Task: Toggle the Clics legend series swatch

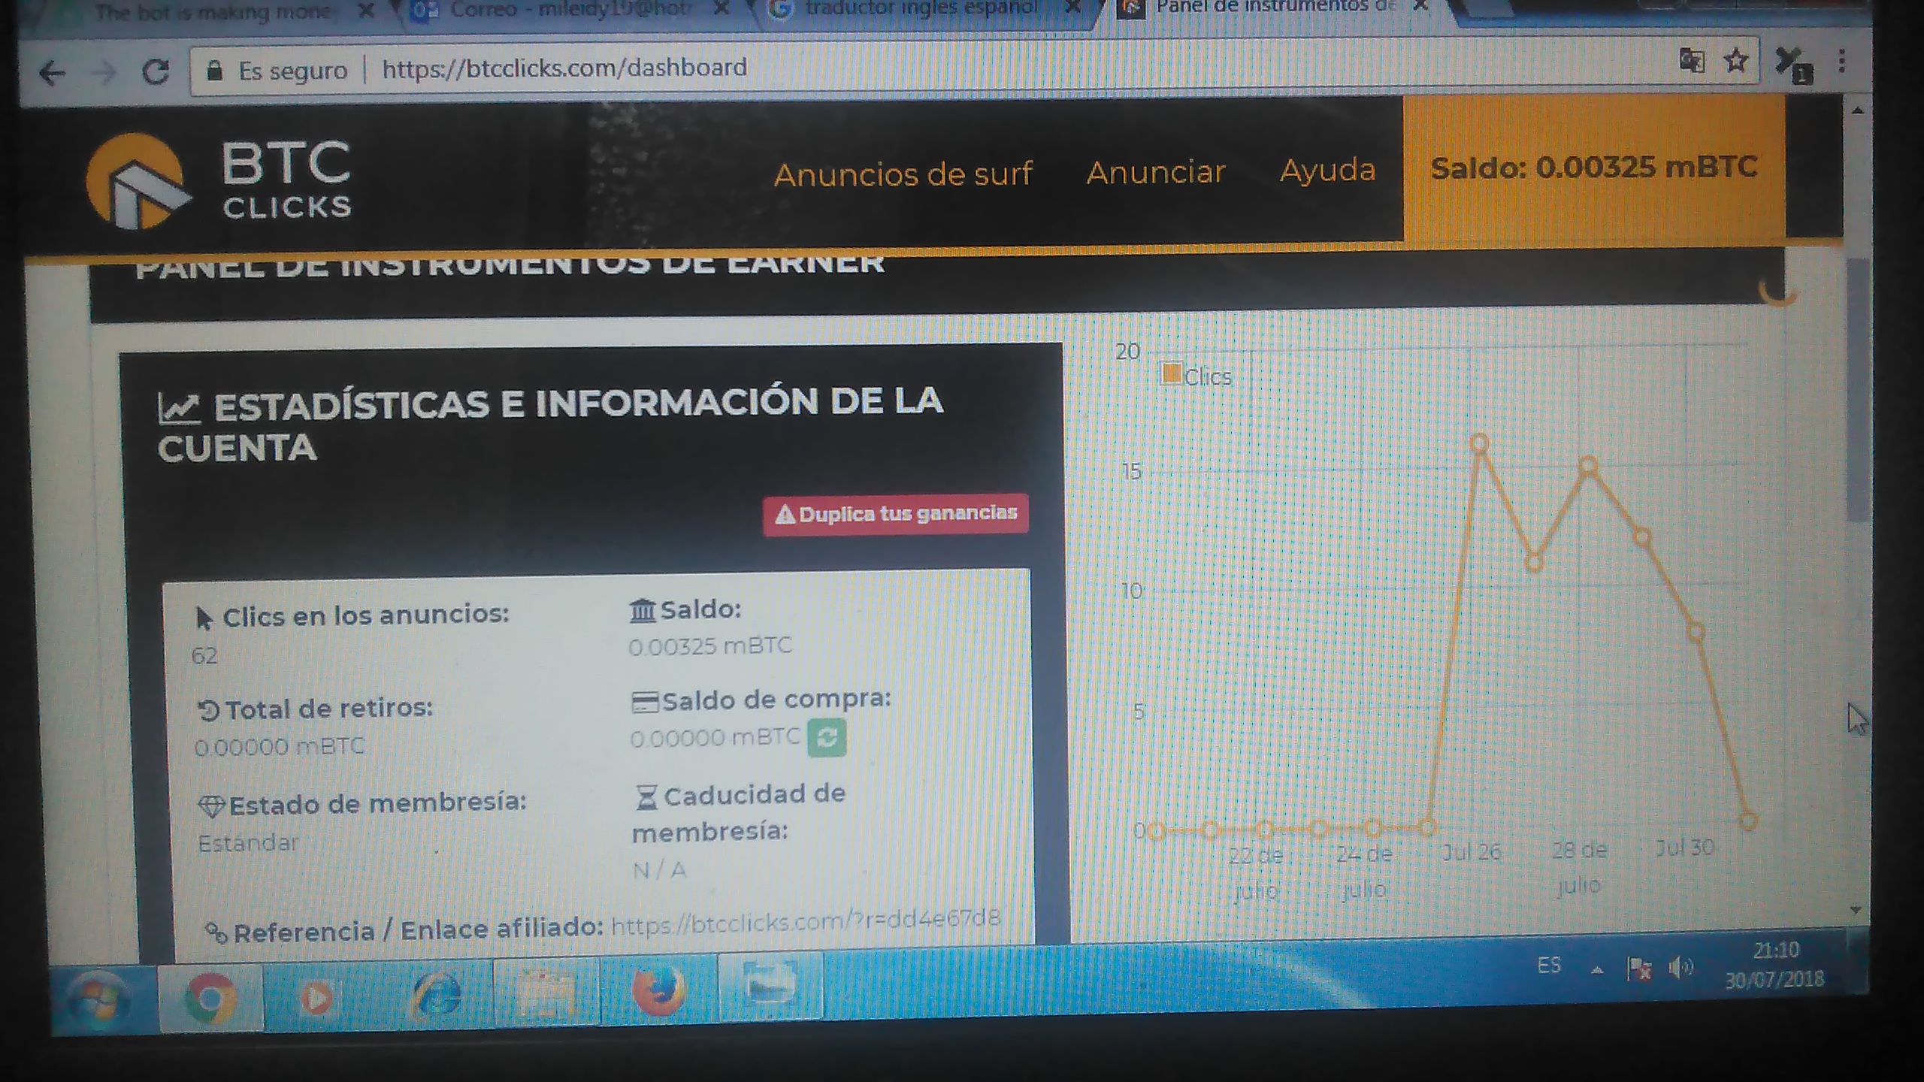Action: click(x=1171, y=374)
